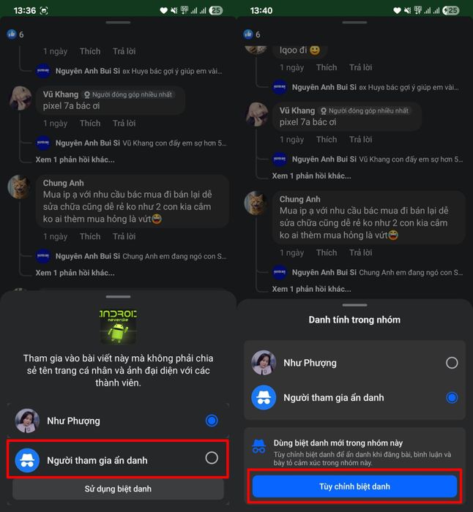Image resolution: width=473 pixels, height=512 pixels.
Task: Expand Xem 1 phản hồi khác under Chung Anh right
Action: click(x=311, y=289)
